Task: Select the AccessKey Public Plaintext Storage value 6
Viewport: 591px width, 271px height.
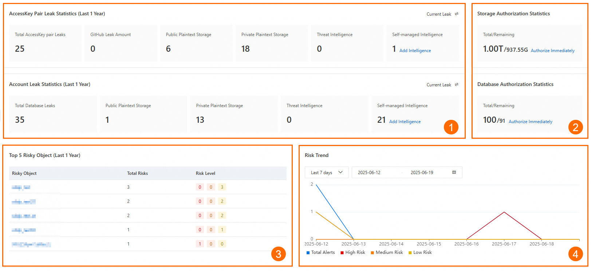Action: pyautogui.click(x=168, y=49)
